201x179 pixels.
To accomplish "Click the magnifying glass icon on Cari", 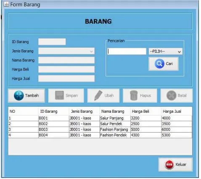I will tap(159, 64).
